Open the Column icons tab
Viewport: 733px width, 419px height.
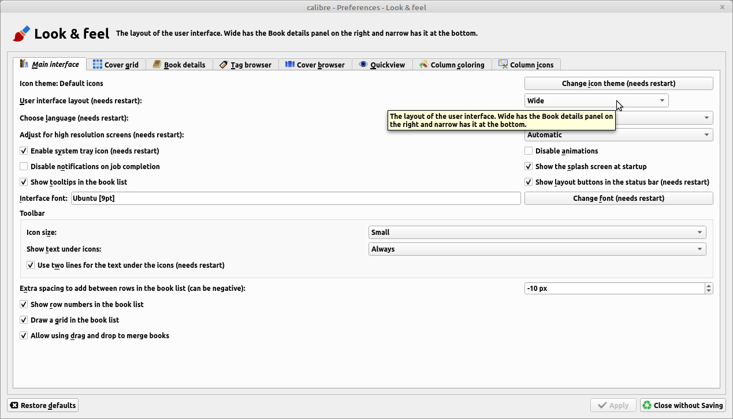point(526,65)
